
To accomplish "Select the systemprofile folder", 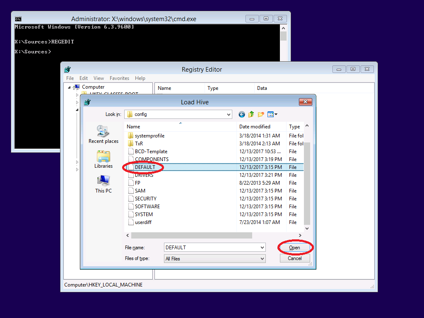I will coord(149,136).
